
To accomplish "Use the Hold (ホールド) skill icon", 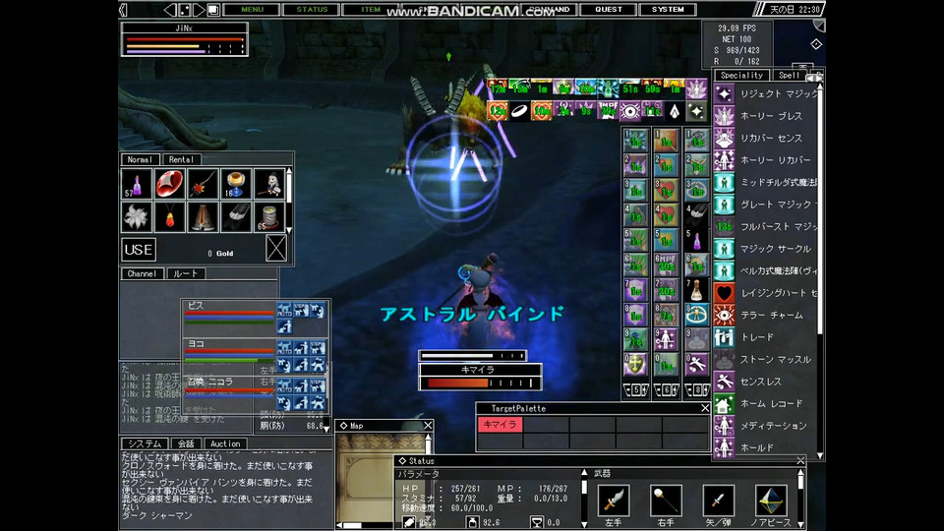I will [x=724, y=448].
